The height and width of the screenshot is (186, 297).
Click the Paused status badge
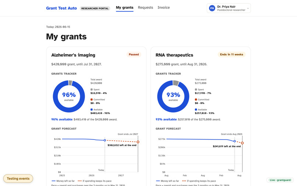point(134,55)
